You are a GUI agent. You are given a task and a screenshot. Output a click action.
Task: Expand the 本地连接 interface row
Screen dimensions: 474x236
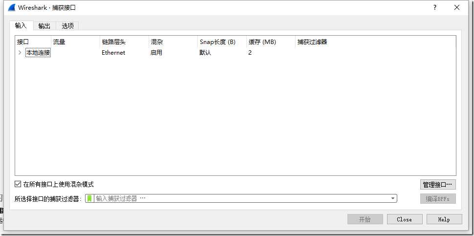click(x=20, y=53)
